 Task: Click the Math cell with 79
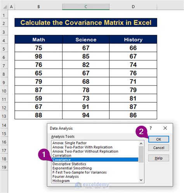pyautogui.click(x=38, y=81)
